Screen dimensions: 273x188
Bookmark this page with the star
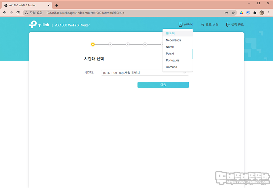233,13
